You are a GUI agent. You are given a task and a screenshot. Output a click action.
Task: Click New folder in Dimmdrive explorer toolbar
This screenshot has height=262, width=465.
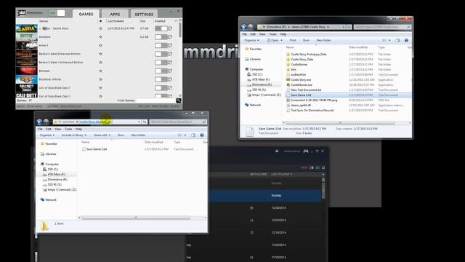coord(323,40)
